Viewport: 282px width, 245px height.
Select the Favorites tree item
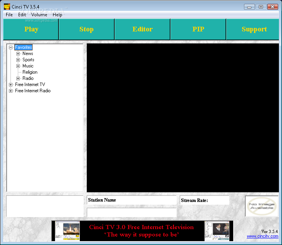23,47
